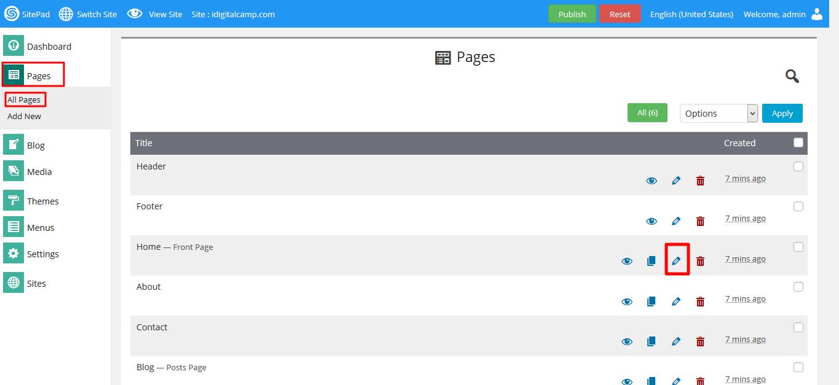This screenshot has width=839, height=385.
Task: Delete the Contact page with trash icon
Action: coord(700,341)
